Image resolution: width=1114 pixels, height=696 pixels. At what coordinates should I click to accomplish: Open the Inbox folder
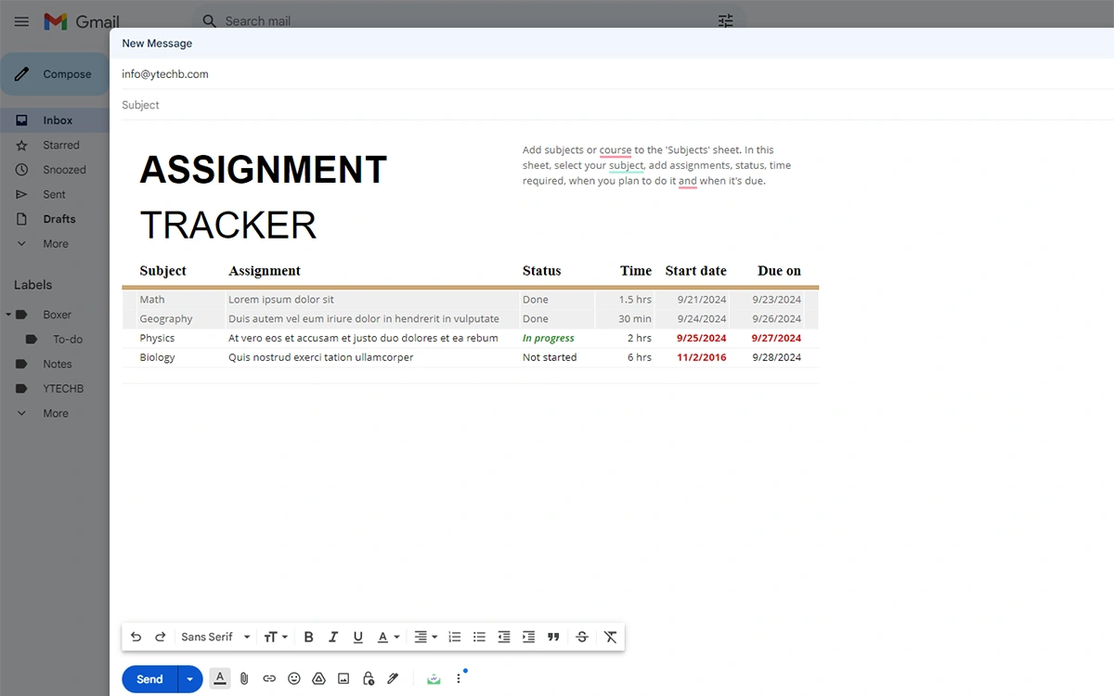pos(55,121)
